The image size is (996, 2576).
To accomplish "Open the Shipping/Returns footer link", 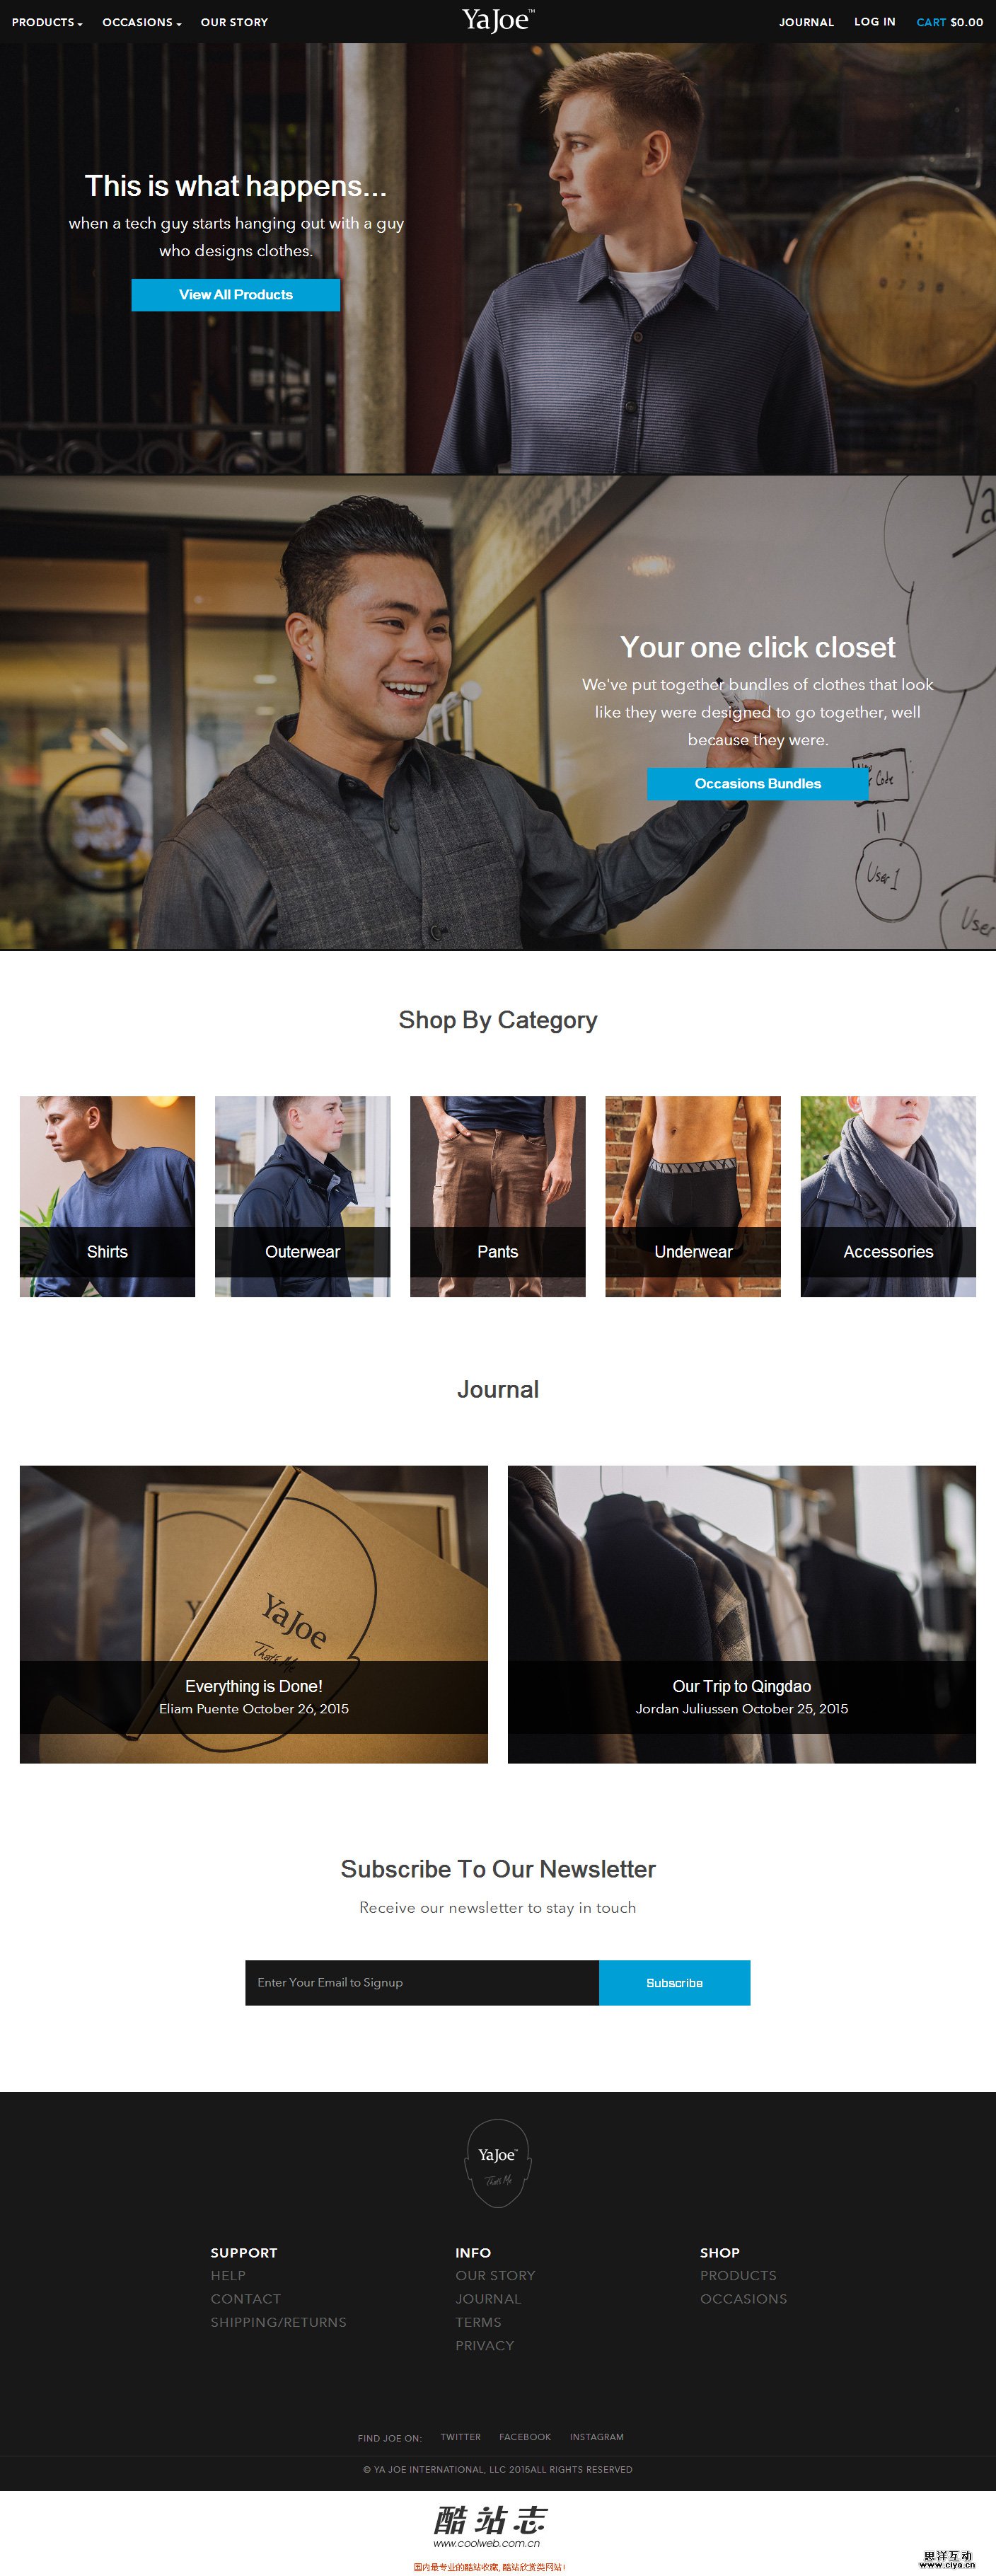I will pos(278,2322).
